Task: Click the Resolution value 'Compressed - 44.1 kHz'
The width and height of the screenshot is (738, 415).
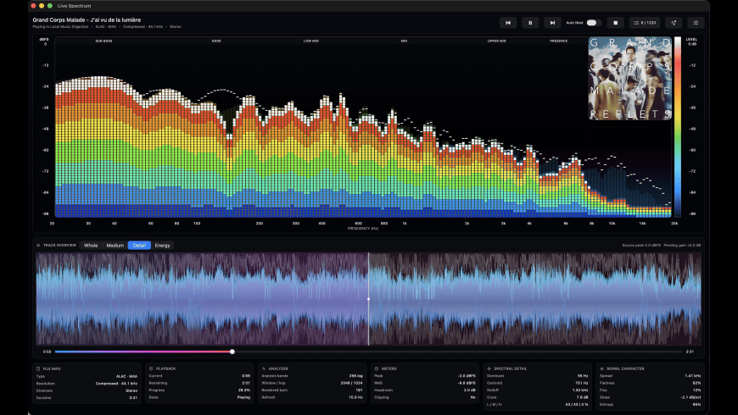Action: (x=116, y=384)
